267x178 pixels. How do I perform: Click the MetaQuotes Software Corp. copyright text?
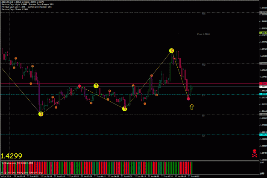22,173
